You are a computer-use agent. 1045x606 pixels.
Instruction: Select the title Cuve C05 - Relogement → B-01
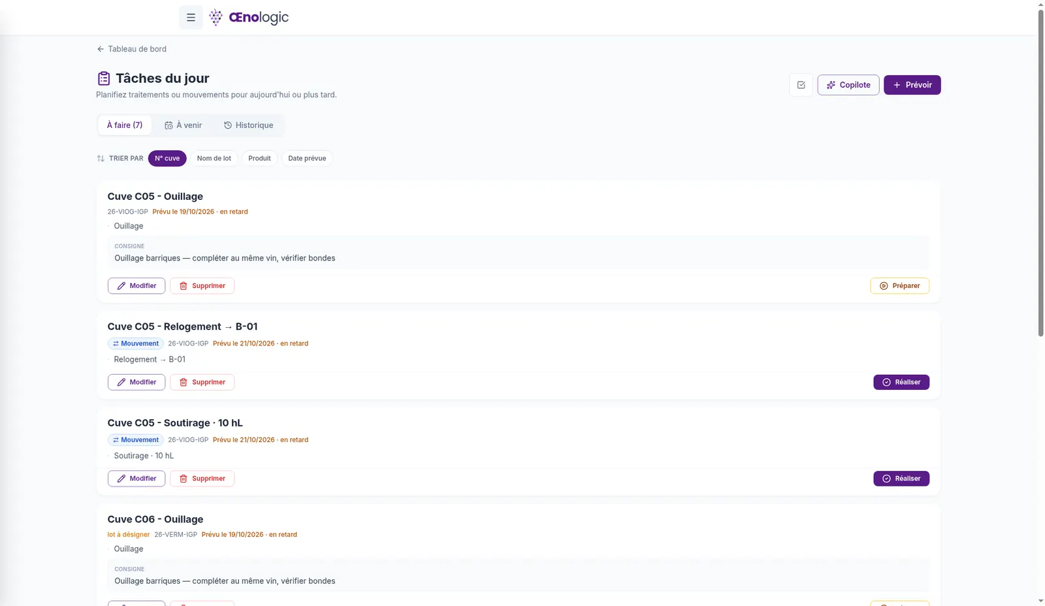[x=183, y=327]
